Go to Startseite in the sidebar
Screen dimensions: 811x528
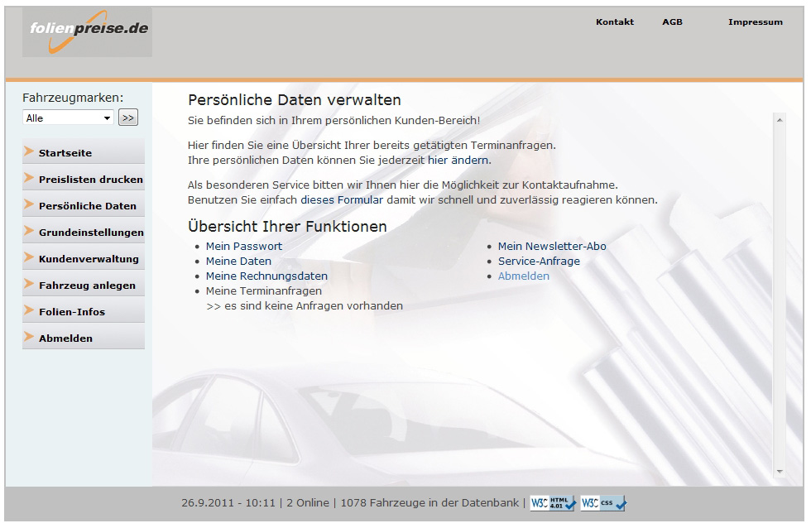tap(84, 151)
